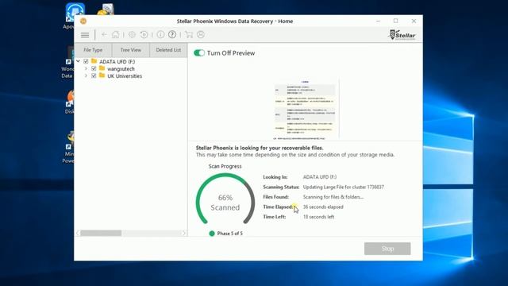Expand the UK Universities folder node

click(86, 75)
